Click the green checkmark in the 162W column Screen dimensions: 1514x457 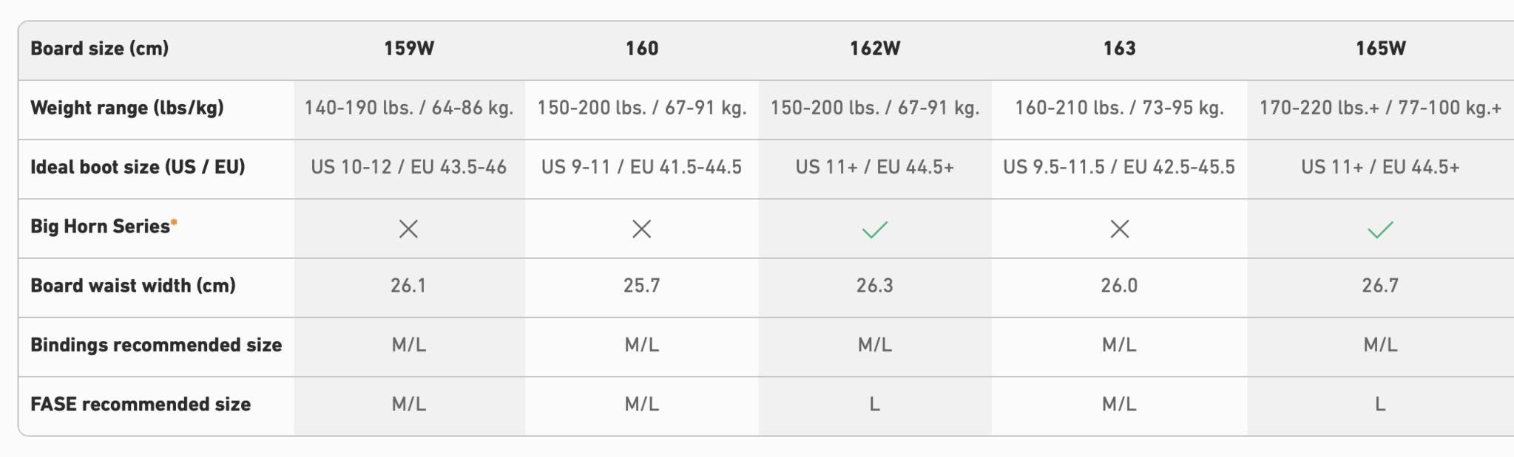click(874, 230)
